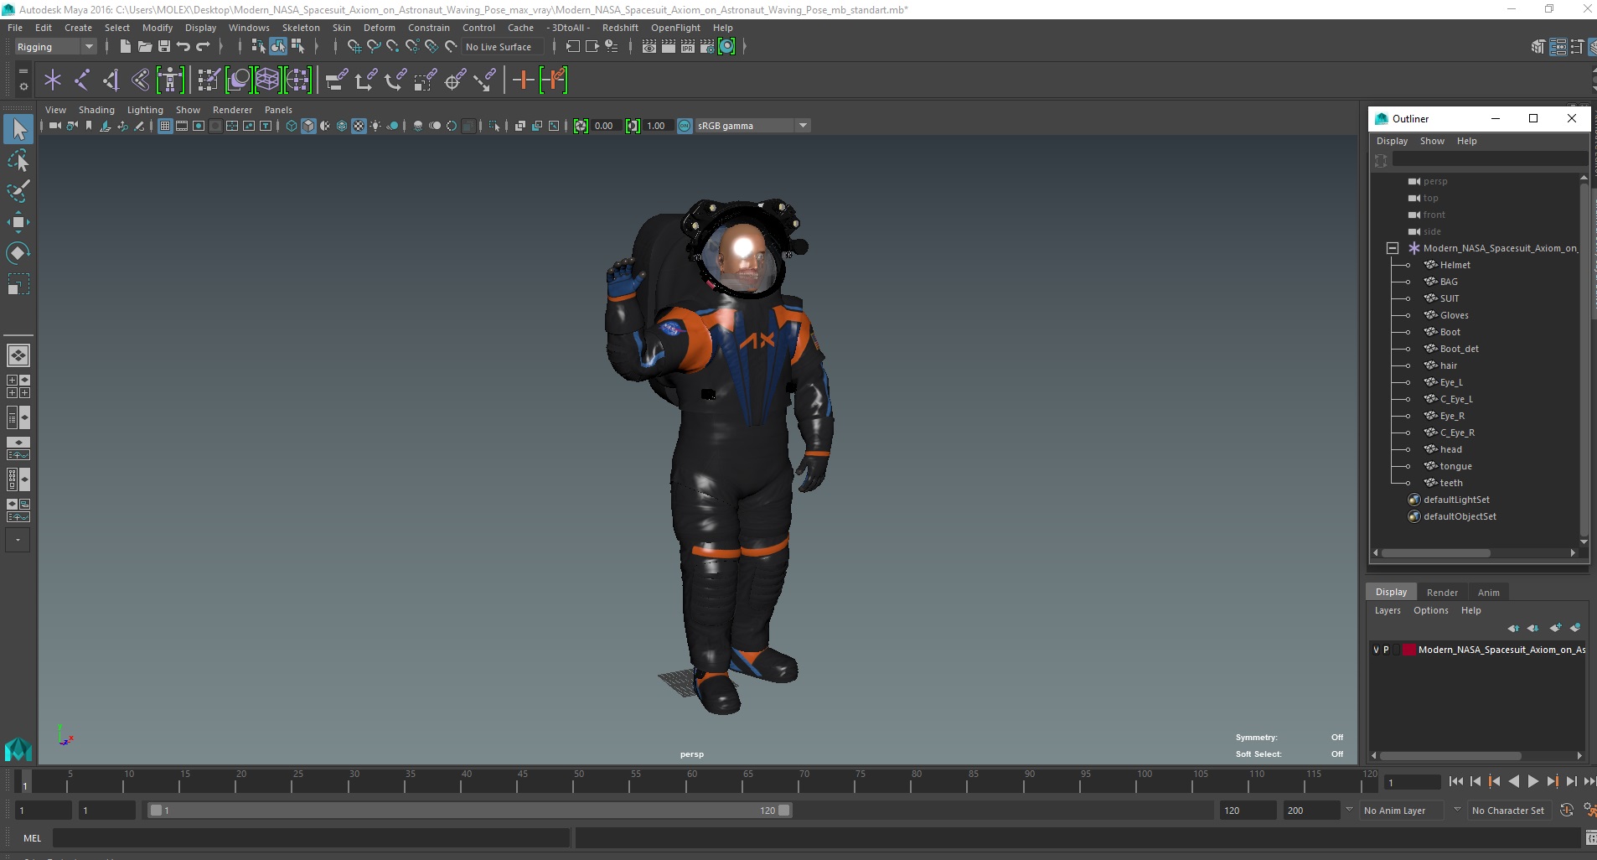The width and height of the screenshot is (1597, 860).
Task: Click the Lattice deformer shelf icon
Action: (267, 80)
